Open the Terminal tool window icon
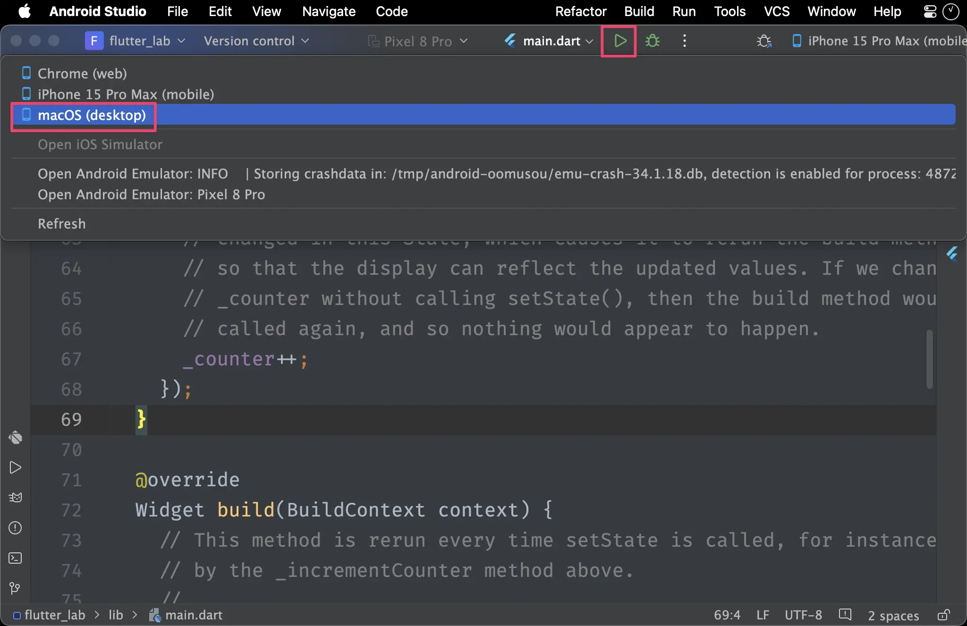This screenshot has height=626, width=967. (x=15, y=558)
